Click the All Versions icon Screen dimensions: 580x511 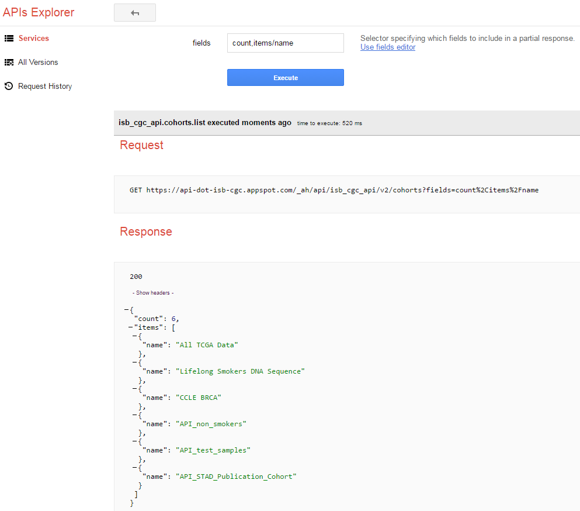(x=9, y=62)
